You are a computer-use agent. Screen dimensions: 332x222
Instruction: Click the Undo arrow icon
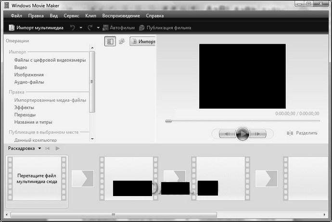[73, 28]
